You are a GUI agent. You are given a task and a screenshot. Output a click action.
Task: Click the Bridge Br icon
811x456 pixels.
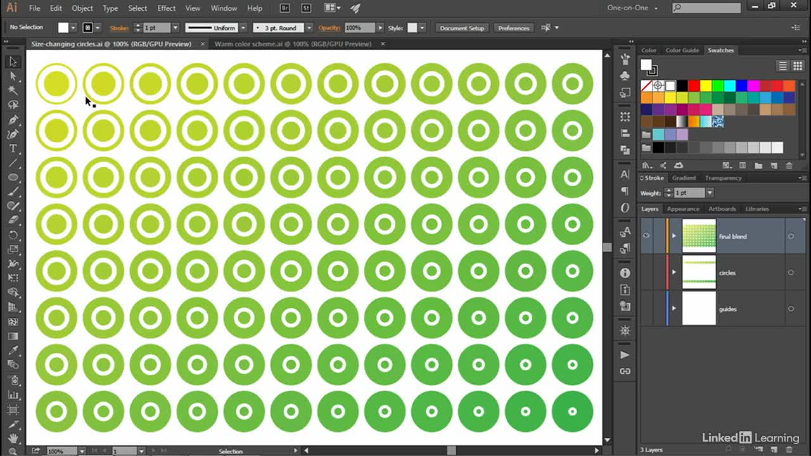[286, 8]
